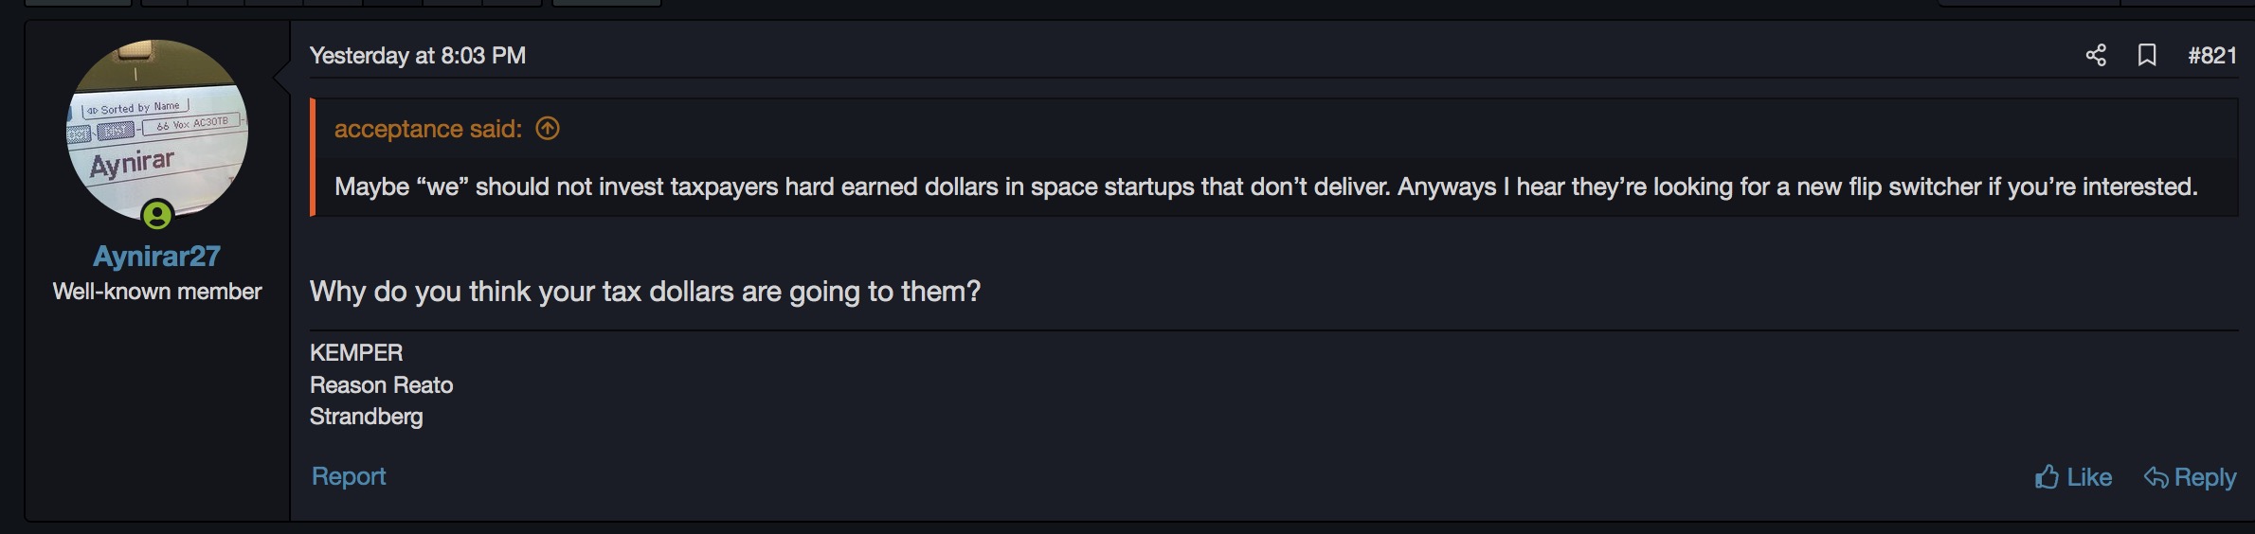Click the Well-known member user title
This screenshot has width=2255, height=534.
point(157,292)
